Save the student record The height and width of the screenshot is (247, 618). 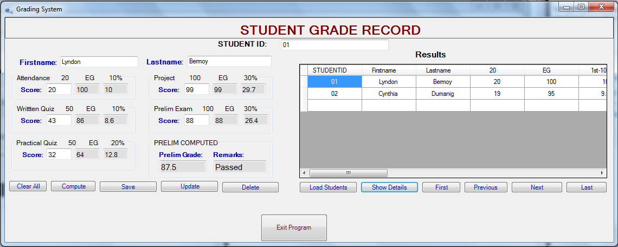tap(128, 187)
